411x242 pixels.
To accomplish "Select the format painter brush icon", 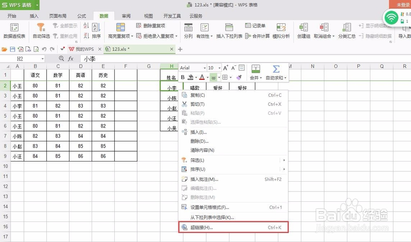I will [239, 77].
